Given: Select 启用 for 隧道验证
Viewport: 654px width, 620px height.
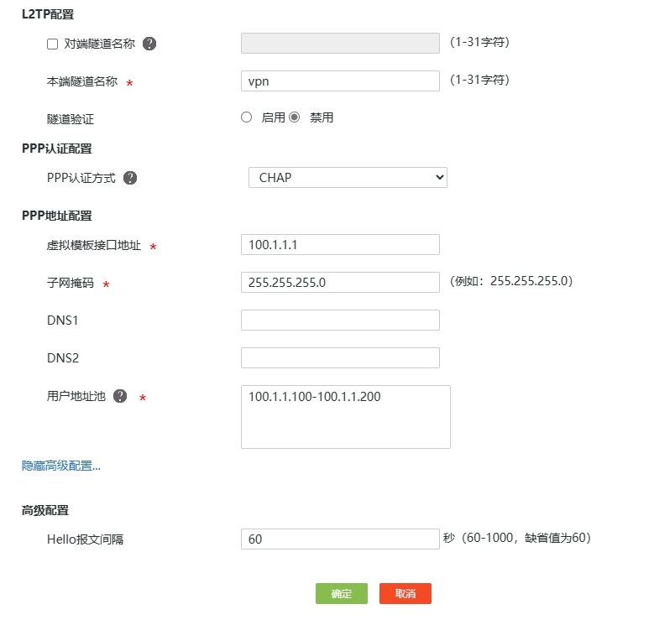Looking at the screenshot, I should tap(247, 117).
